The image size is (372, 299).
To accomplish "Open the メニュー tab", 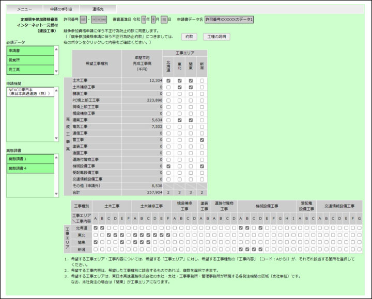I will click(24, 9).
